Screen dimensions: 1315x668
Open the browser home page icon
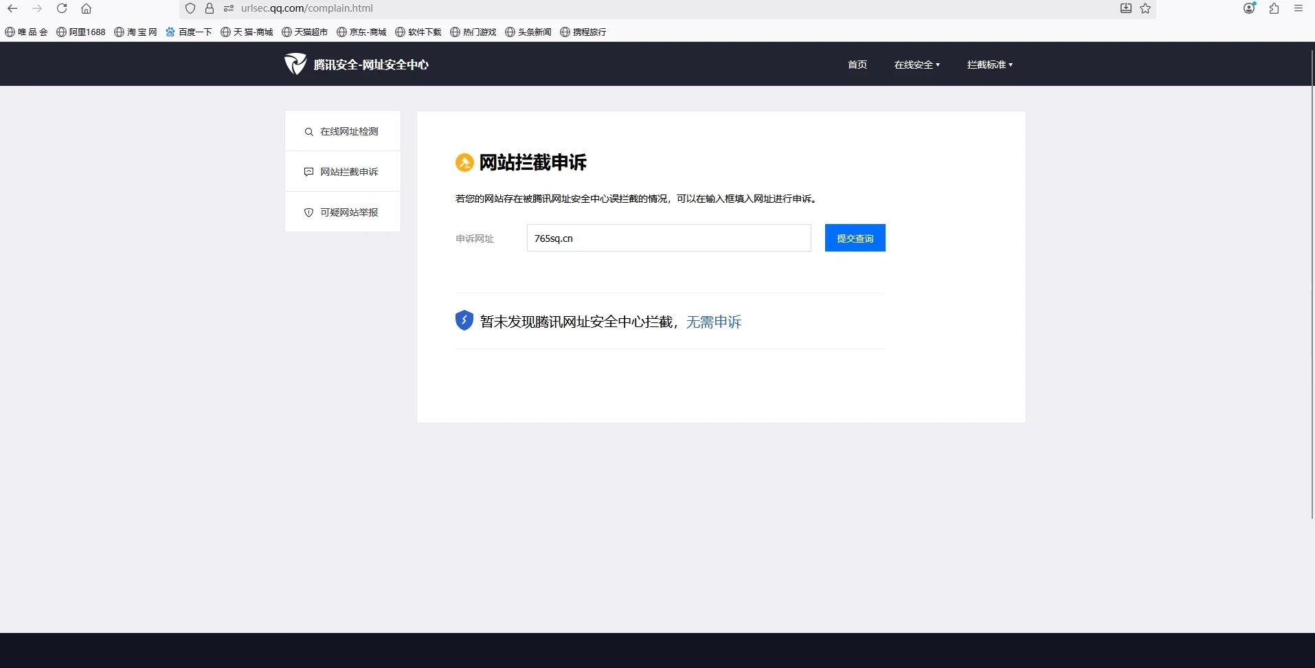(x=86, y=9)
